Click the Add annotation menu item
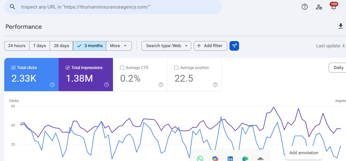Viewport: 346px width, 161px height. pos(304,153)
